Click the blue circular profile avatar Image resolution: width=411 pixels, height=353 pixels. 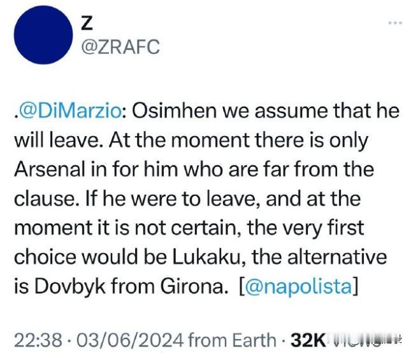[x=43, y=35]
